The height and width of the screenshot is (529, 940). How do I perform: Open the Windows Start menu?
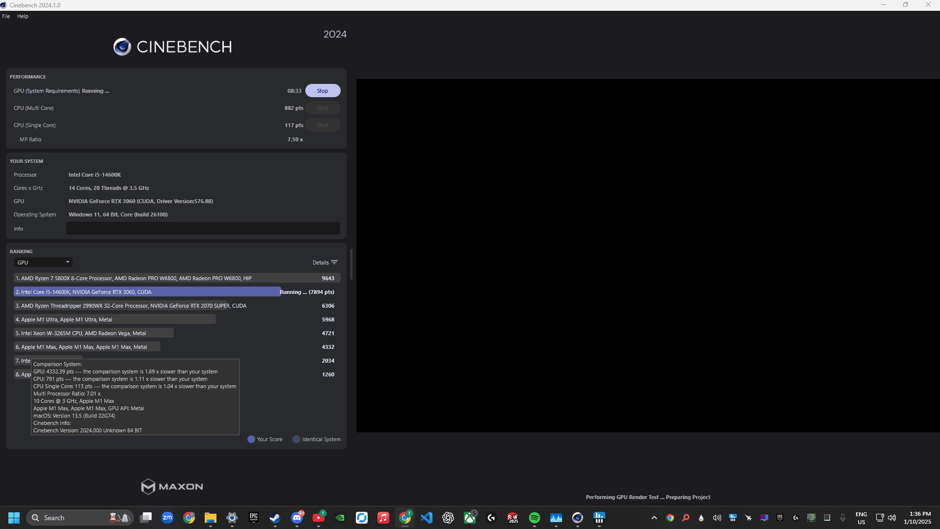14,518
